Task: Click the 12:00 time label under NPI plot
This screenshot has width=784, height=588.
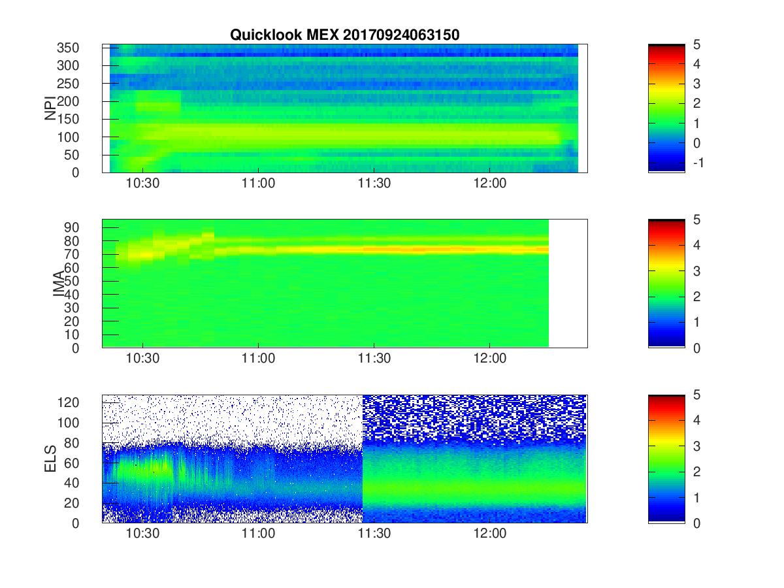Action: pos(490,184)
